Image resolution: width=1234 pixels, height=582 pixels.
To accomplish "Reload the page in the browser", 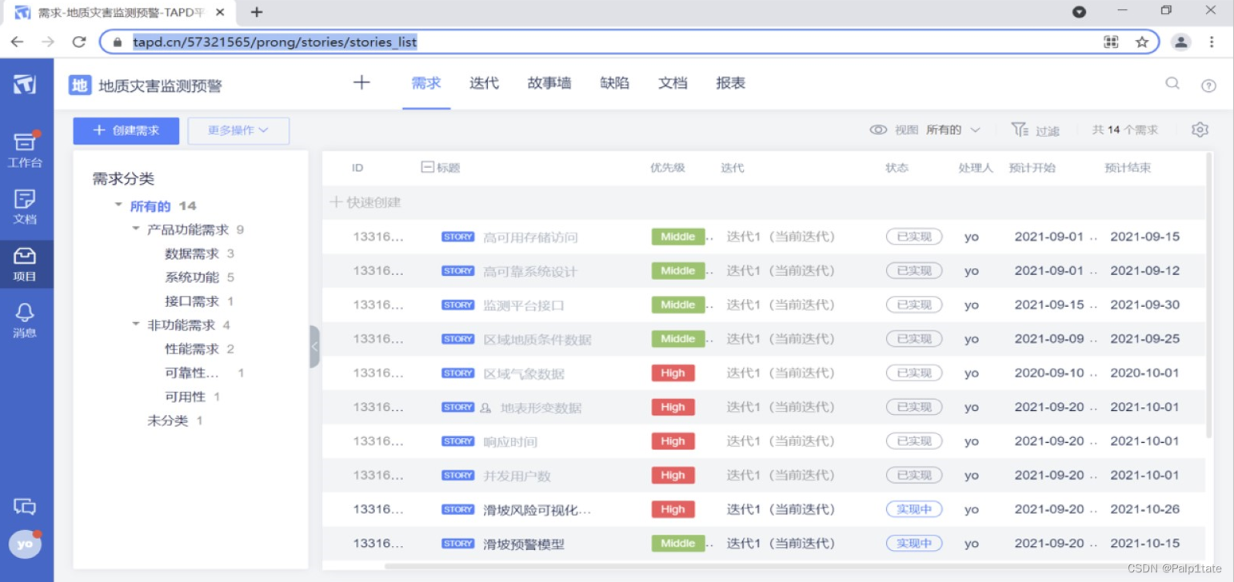I will (78, 42).
